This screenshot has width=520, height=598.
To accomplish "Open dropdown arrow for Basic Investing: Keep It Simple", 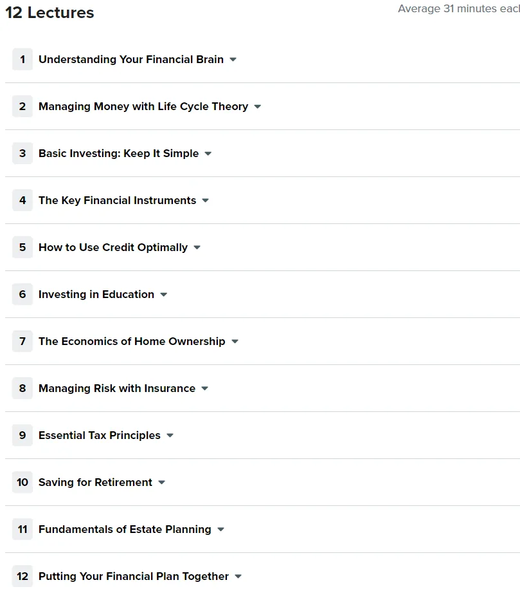I will pyautogui.click(x=208, y=154).
